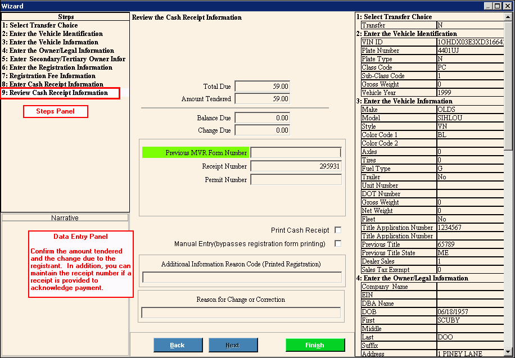Click the Amount Tendered field
Viewport: 515px width, 358px height.
[263, 98]
